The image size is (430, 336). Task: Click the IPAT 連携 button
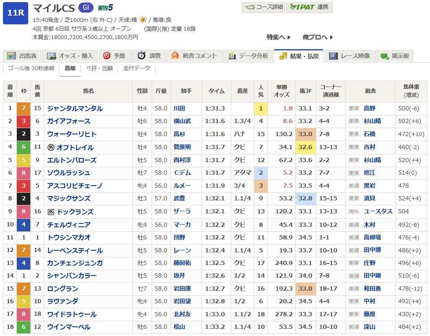[x=309, y=7]
